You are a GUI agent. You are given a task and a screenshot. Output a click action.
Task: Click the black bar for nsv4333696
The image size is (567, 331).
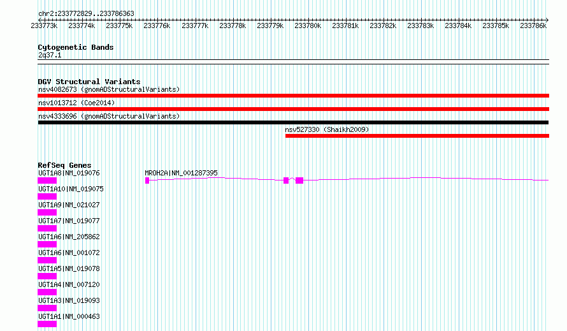[293, 122]
